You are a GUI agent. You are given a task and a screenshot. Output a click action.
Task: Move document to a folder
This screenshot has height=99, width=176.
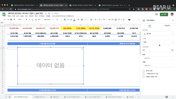(49, 13)
